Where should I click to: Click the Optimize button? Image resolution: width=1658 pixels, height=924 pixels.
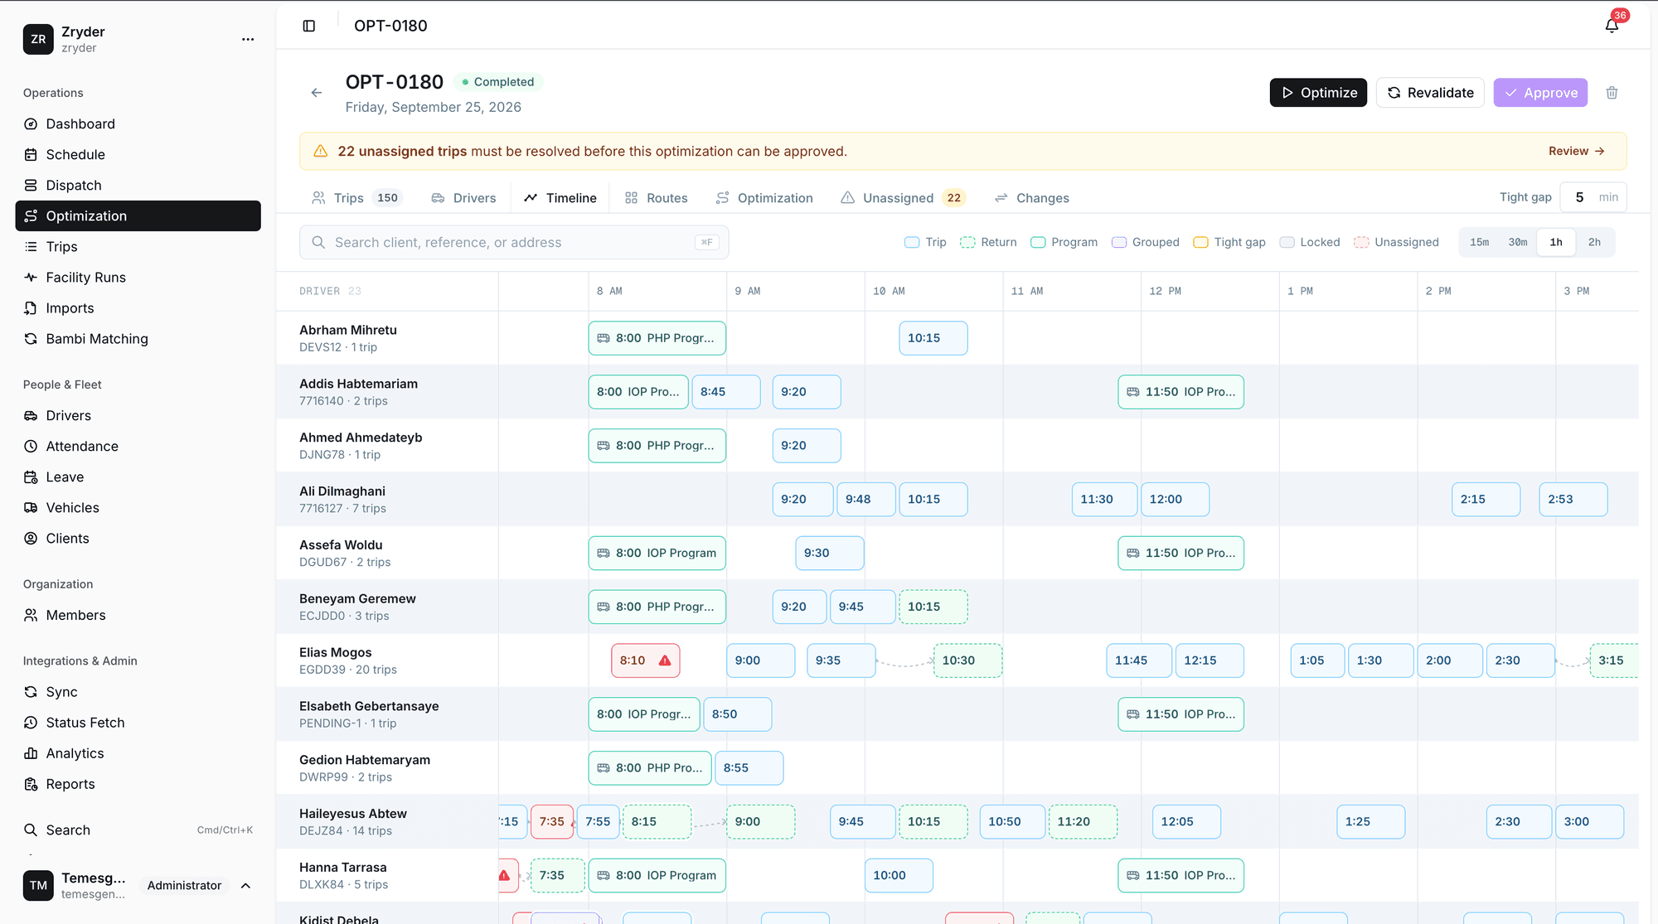pos(1318,93)
